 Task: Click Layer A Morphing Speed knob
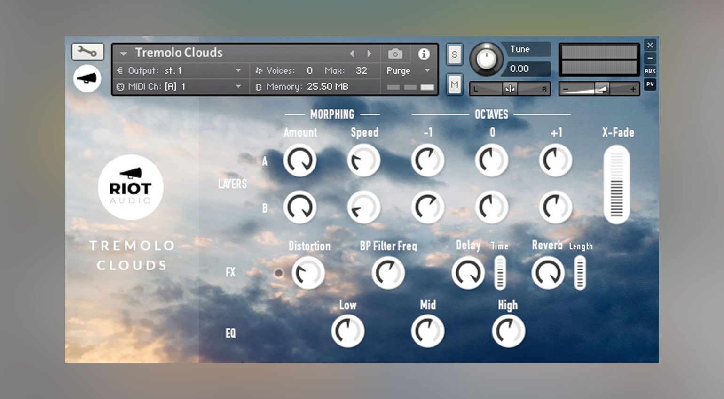(x=364, y=160)
